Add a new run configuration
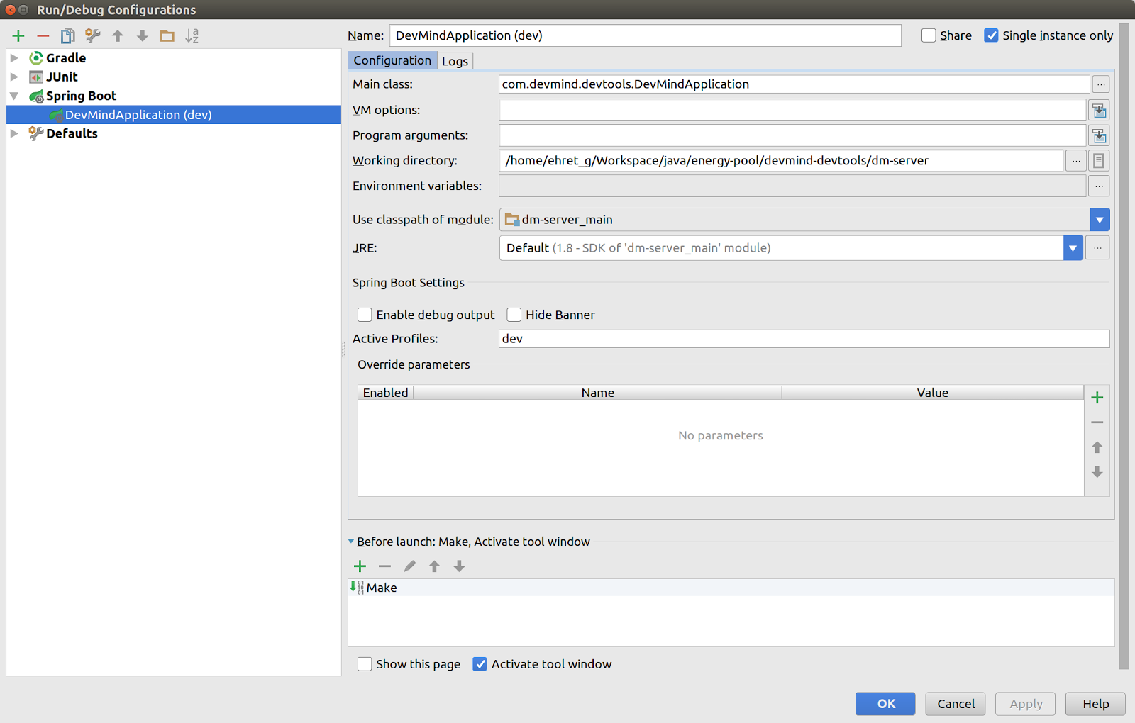Viewport: 1135px width, 723px height. pyautogui.click(x=18, y=35)
